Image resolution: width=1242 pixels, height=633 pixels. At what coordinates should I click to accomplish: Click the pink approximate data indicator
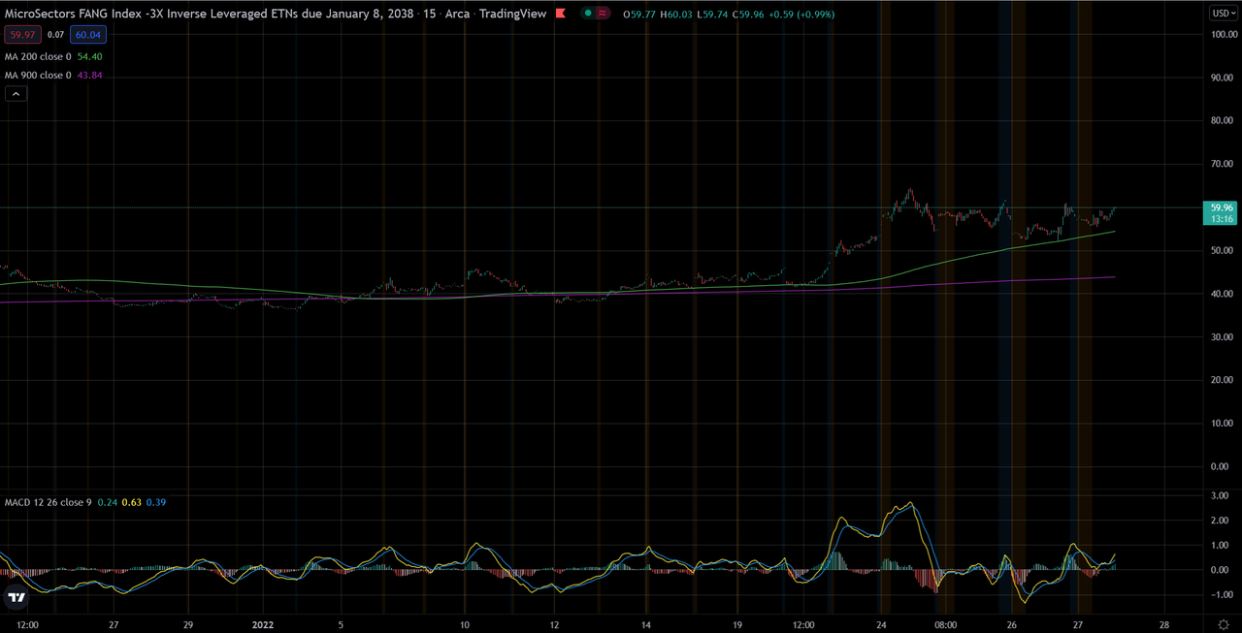(x=603, y=15)
